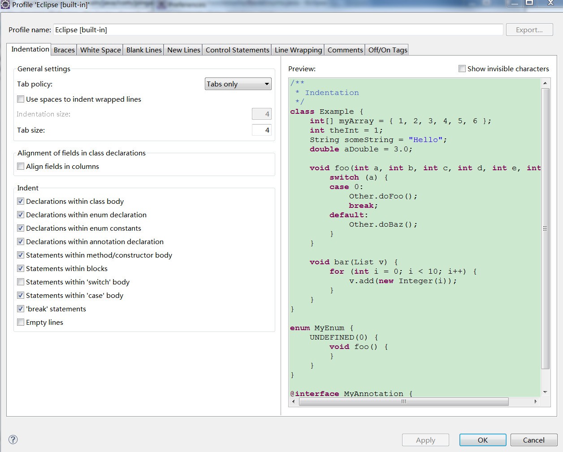Viewport: 563px width, 452px height.
Task: Toggle Align fields in columns checkbox
Action: pos(21,166)
